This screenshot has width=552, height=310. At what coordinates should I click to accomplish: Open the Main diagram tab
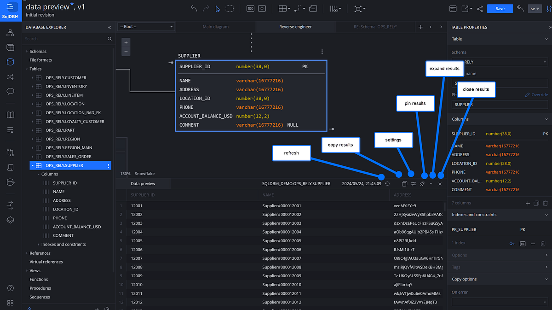pos(215,27)
